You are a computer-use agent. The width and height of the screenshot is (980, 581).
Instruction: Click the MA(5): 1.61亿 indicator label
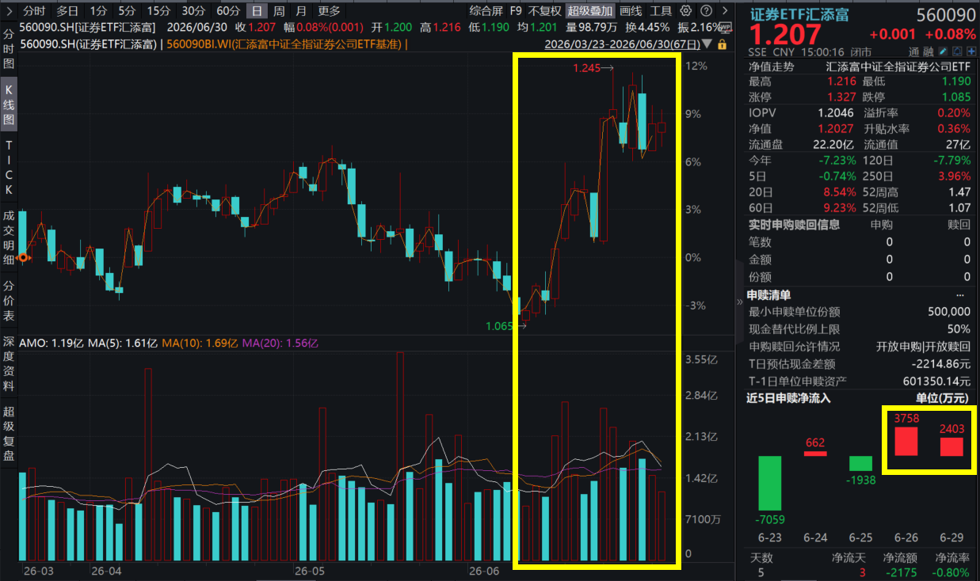click(124, 343)
